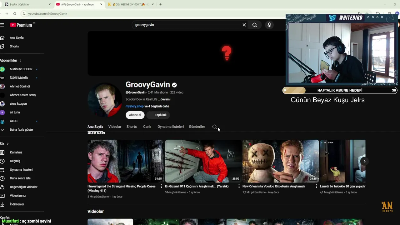Viewport: 400px width, 225px height.
Task: Expand the Abonelikler section header
Action: click(11, 60)
